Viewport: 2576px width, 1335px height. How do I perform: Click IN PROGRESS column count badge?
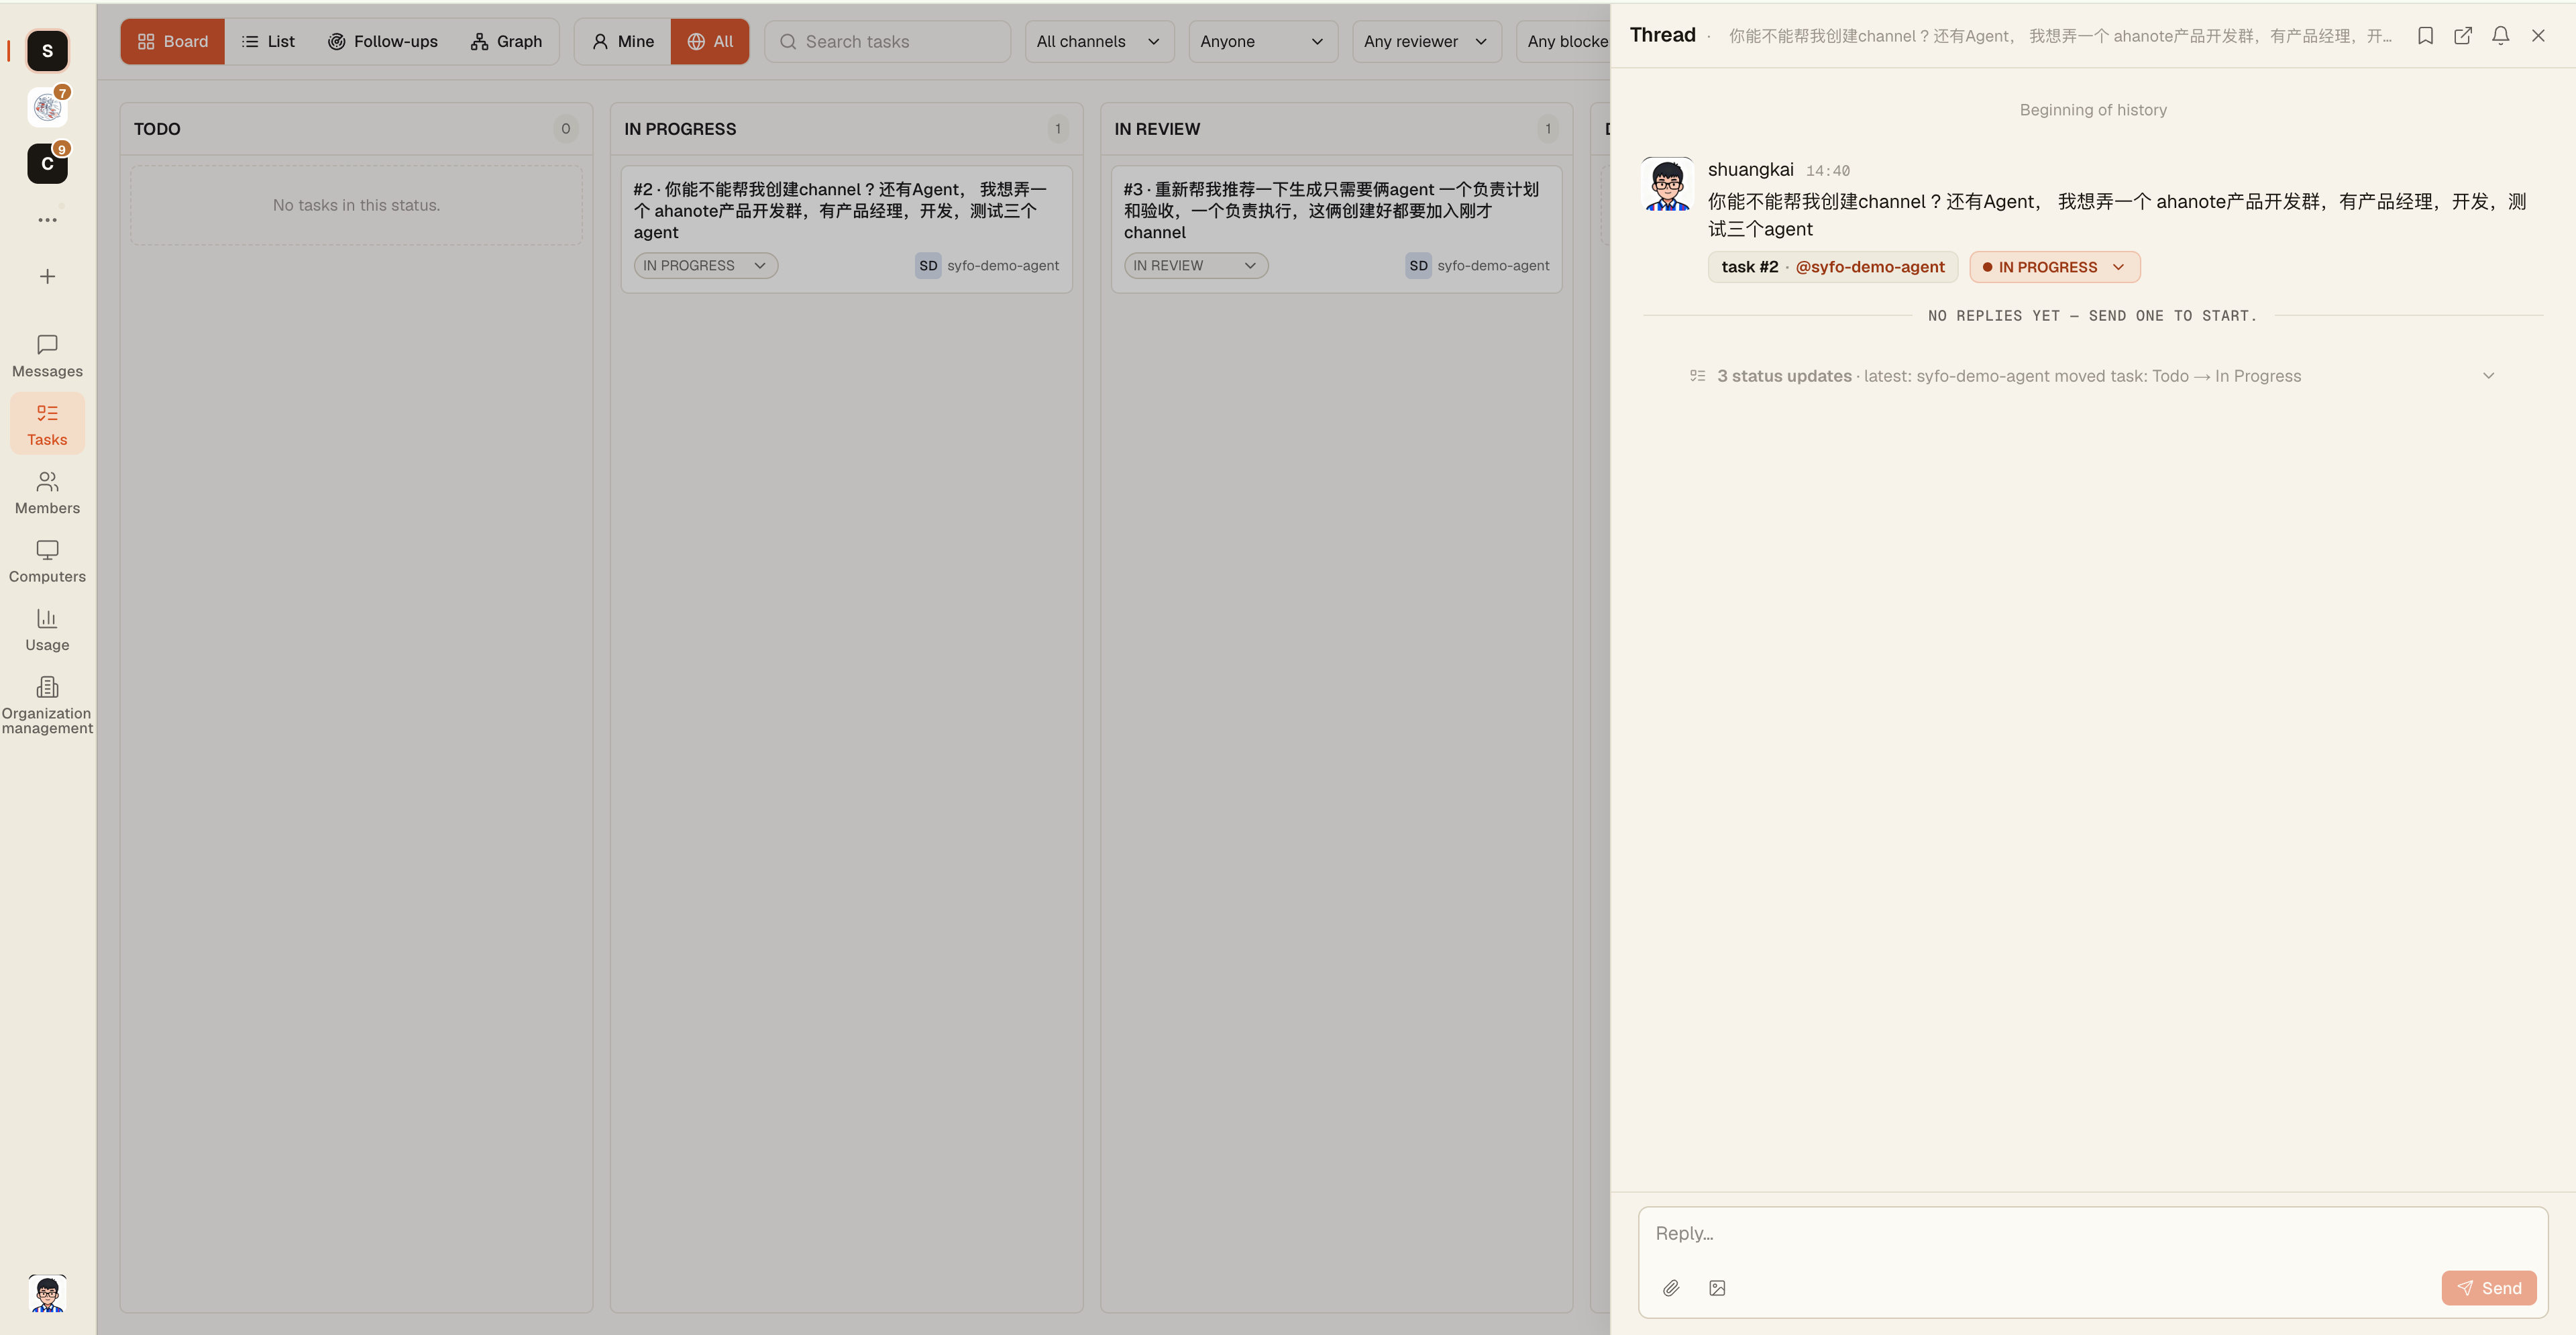(1057, 129)
